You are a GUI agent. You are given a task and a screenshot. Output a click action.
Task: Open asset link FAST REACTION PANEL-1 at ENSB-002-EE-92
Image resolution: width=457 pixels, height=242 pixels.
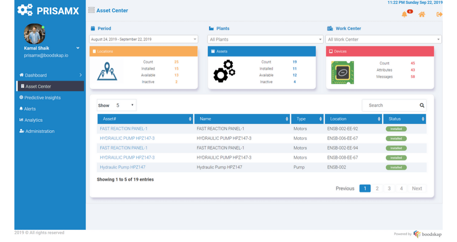pyautogui.click(x=124, y=129)
